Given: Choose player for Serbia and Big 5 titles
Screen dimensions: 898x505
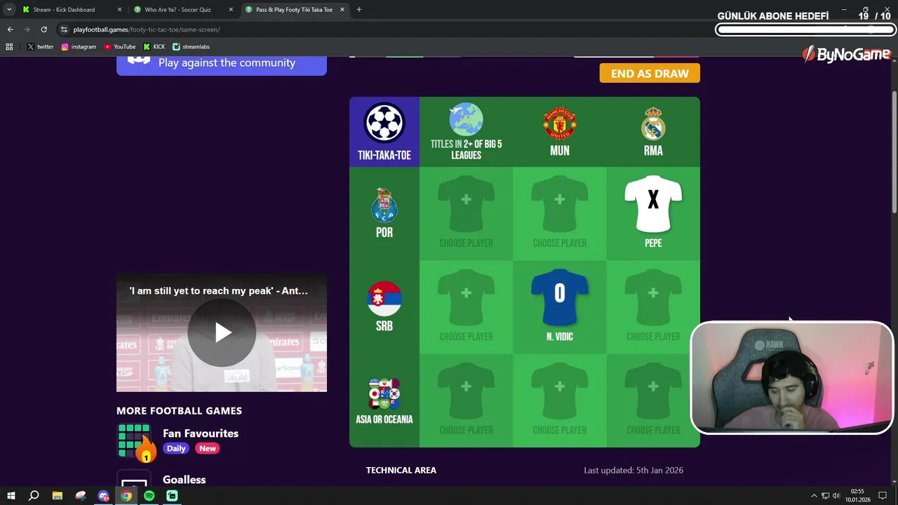Looking at the screenshot, I should coord(467,307).
